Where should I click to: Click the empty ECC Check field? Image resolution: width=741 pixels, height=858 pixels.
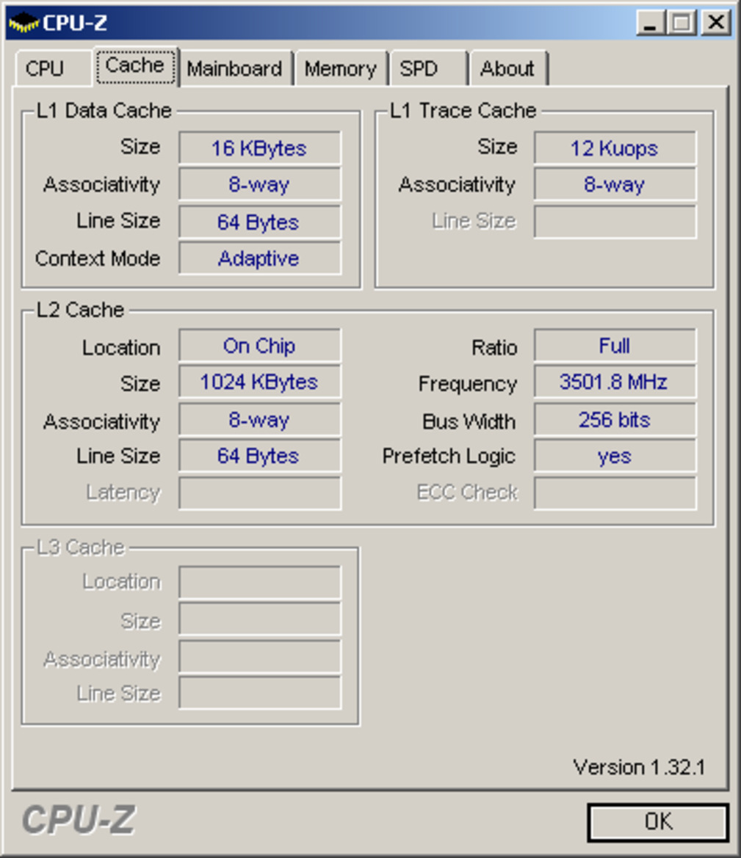[x=615, y=492]
